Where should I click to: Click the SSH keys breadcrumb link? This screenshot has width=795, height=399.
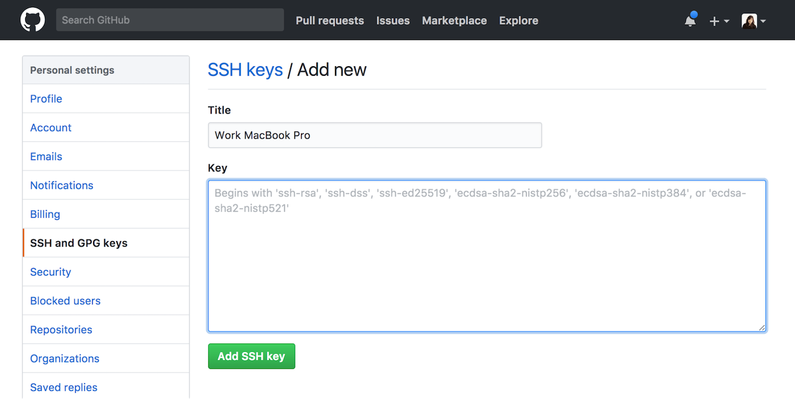click(x=245, y=70)
